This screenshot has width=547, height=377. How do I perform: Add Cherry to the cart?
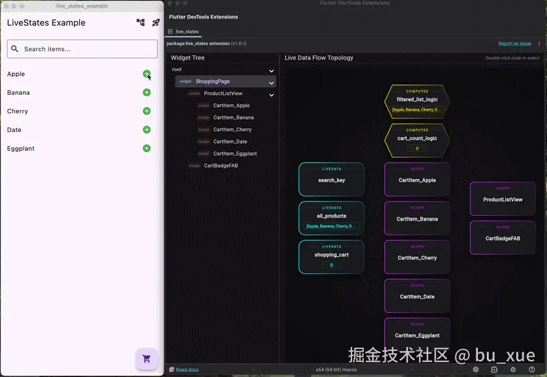pyautogui.click(x=146, y=111)
